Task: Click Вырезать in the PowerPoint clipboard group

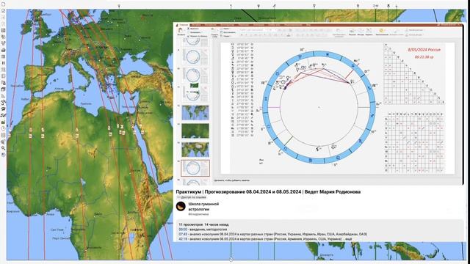Action: (193, 29)
